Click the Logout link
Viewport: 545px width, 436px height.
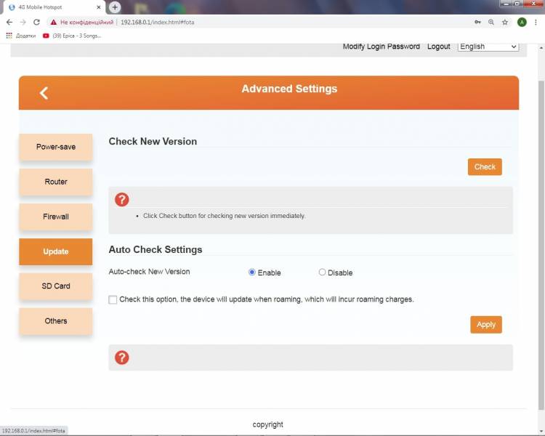pos(439,47)
